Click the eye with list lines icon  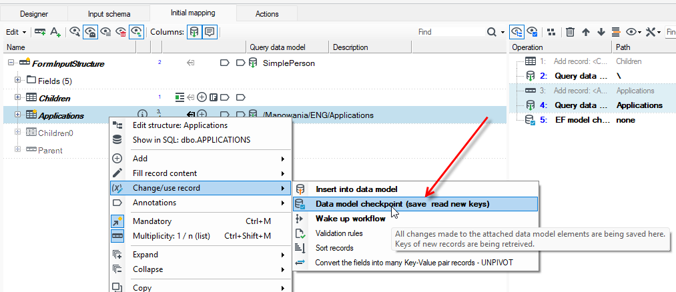[105, 31]
